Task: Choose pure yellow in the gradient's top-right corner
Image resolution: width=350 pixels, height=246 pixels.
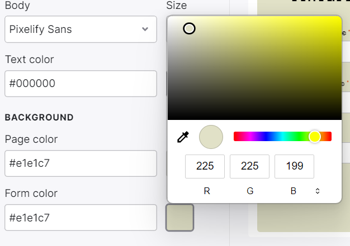Action: point(340,17)
